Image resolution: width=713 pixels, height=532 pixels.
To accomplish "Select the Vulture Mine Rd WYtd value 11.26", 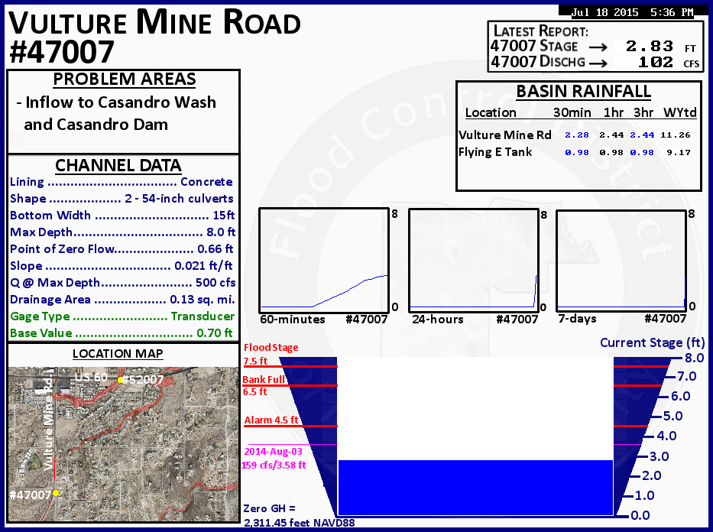I will (x=676, y=135).
